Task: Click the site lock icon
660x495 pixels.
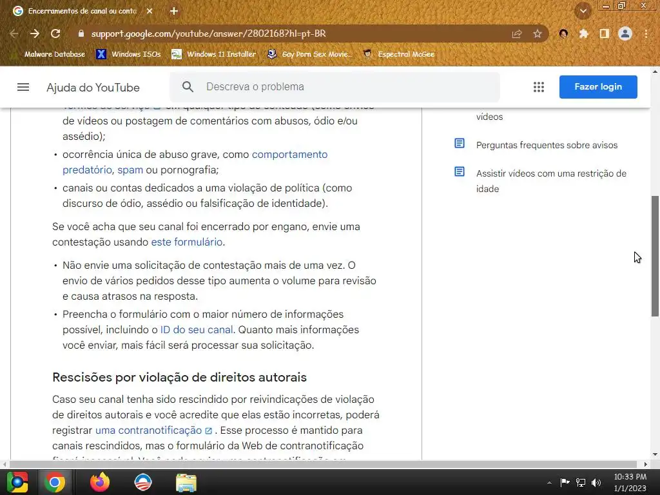Action: click(81, 34)
